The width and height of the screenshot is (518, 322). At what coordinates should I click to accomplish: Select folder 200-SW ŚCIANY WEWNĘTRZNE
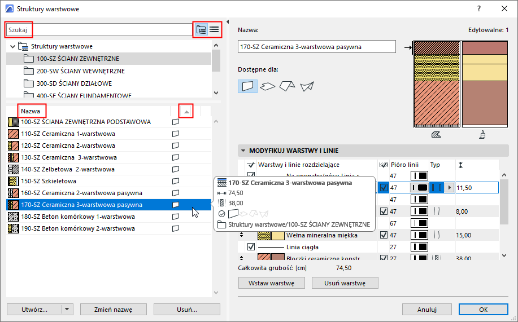click(108, 71)
